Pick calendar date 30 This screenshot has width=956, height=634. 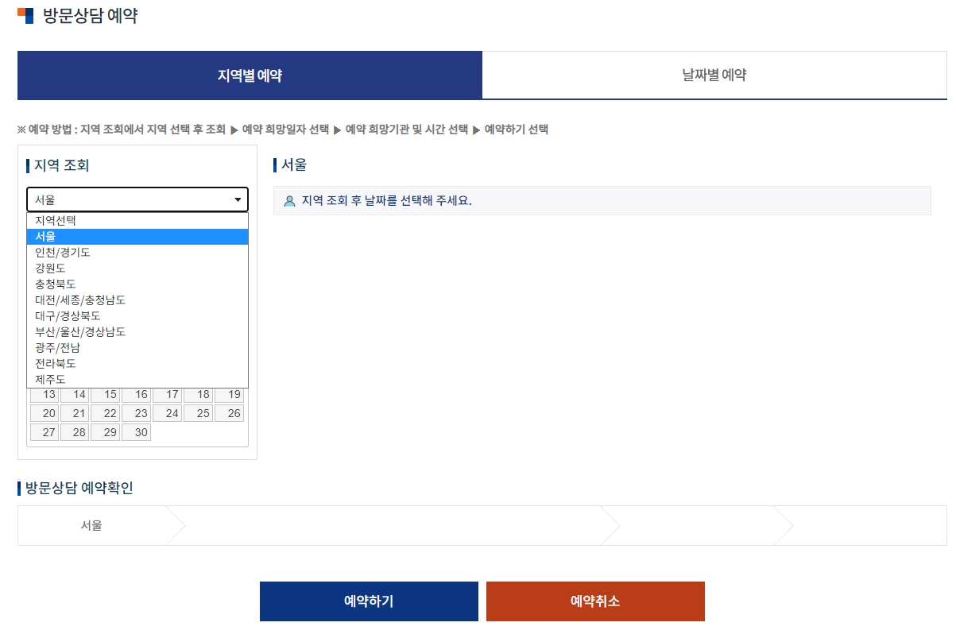(x=137, y=432)
